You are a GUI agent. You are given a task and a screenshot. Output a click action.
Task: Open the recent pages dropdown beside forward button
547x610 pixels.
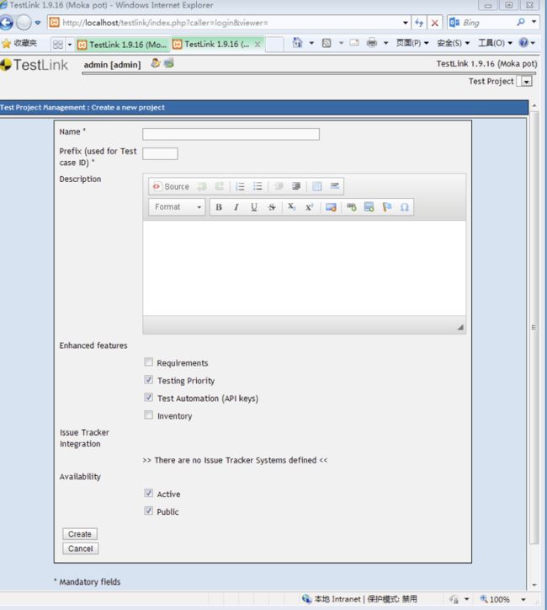tap(38, 23)
